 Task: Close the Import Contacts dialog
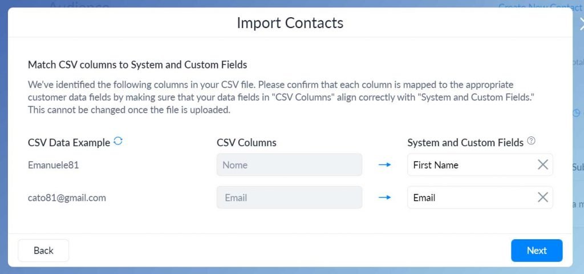click(580, 24)
